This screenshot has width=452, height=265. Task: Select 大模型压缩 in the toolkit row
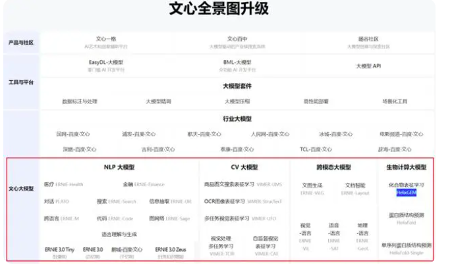tap(237, 101)
